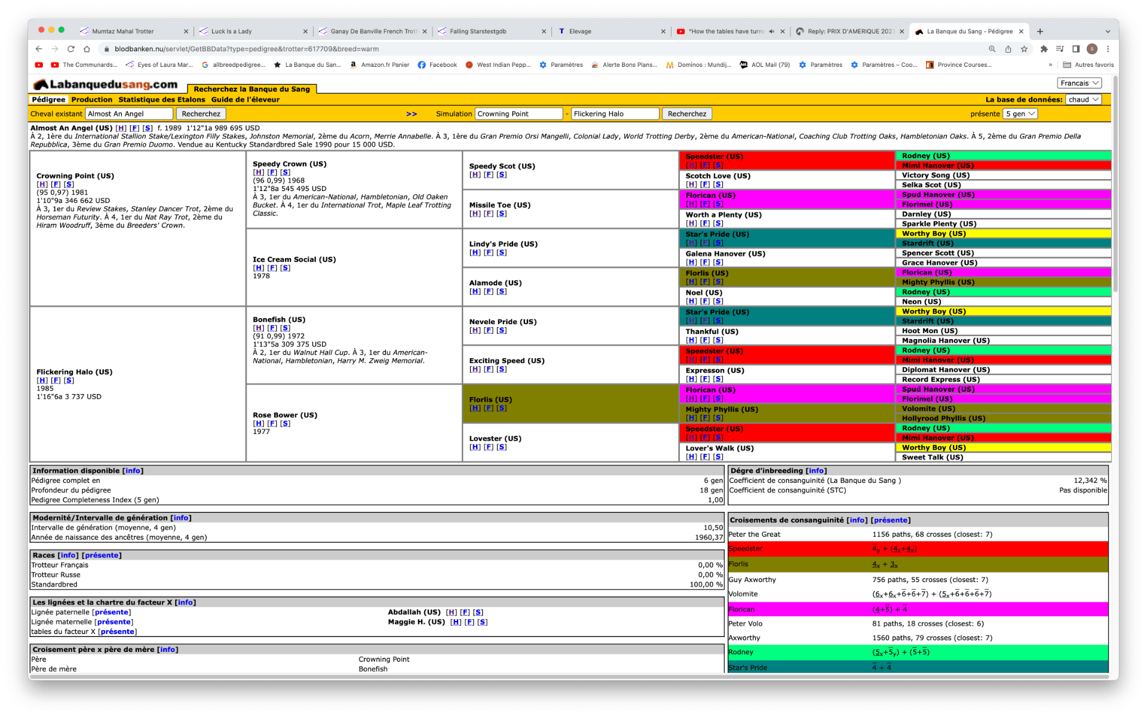Open a new browser tab with plus
1147x717 pixels.
[x=1040, y=31]
